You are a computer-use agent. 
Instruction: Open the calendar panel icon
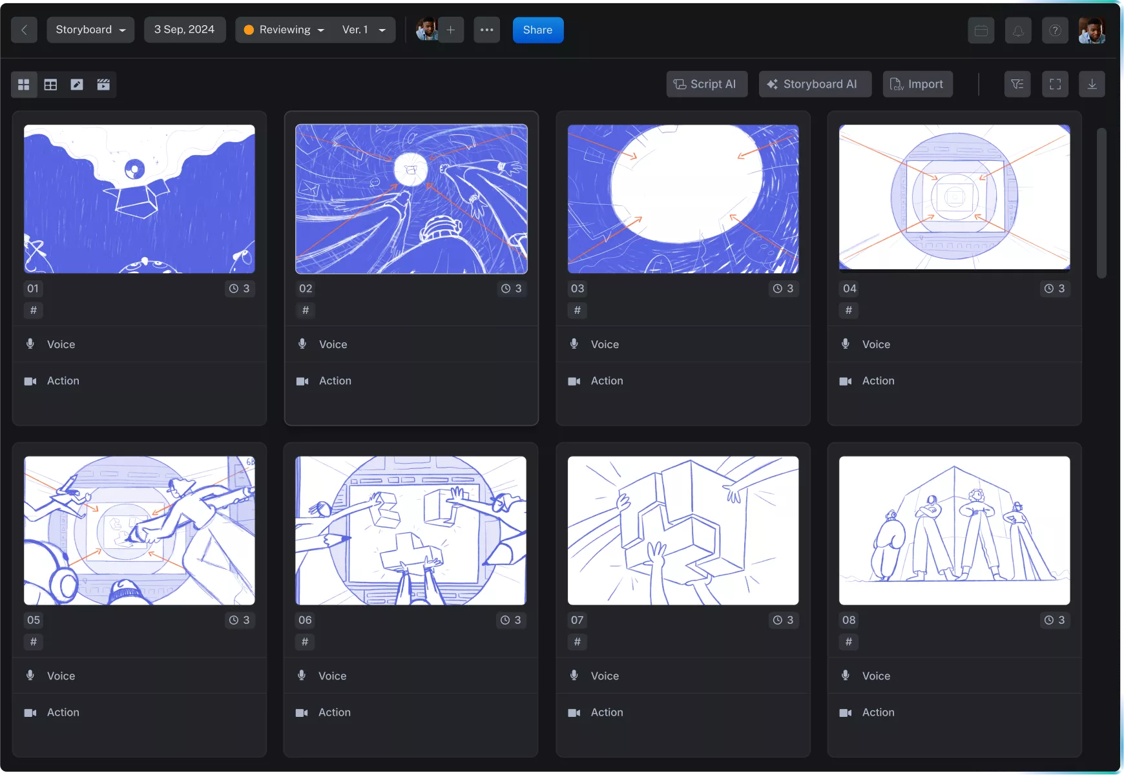[980, 30]
